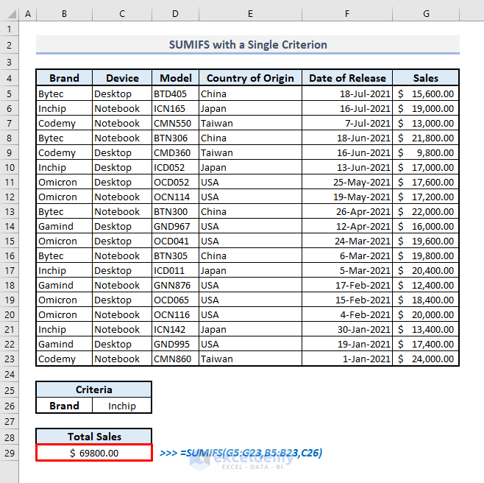The image size is (484, 483).
Task: Select model cell CMN860
Action: point(175,359)
